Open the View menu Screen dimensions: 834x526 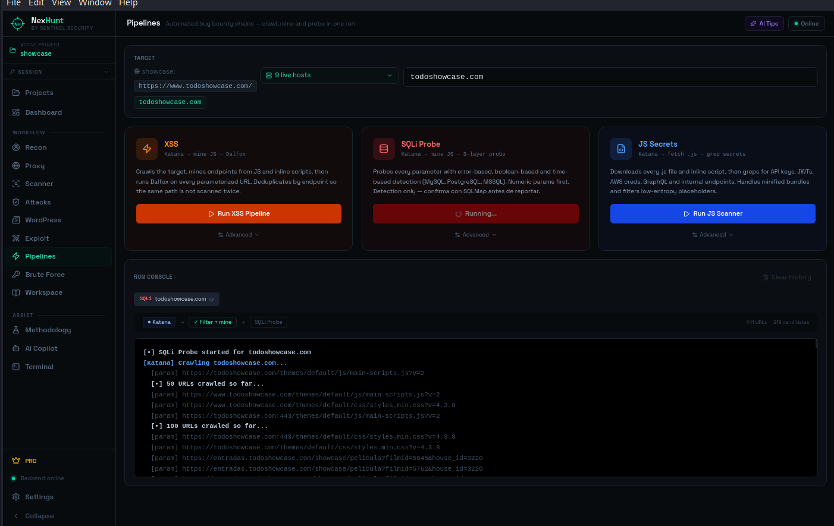pos(61,3)
